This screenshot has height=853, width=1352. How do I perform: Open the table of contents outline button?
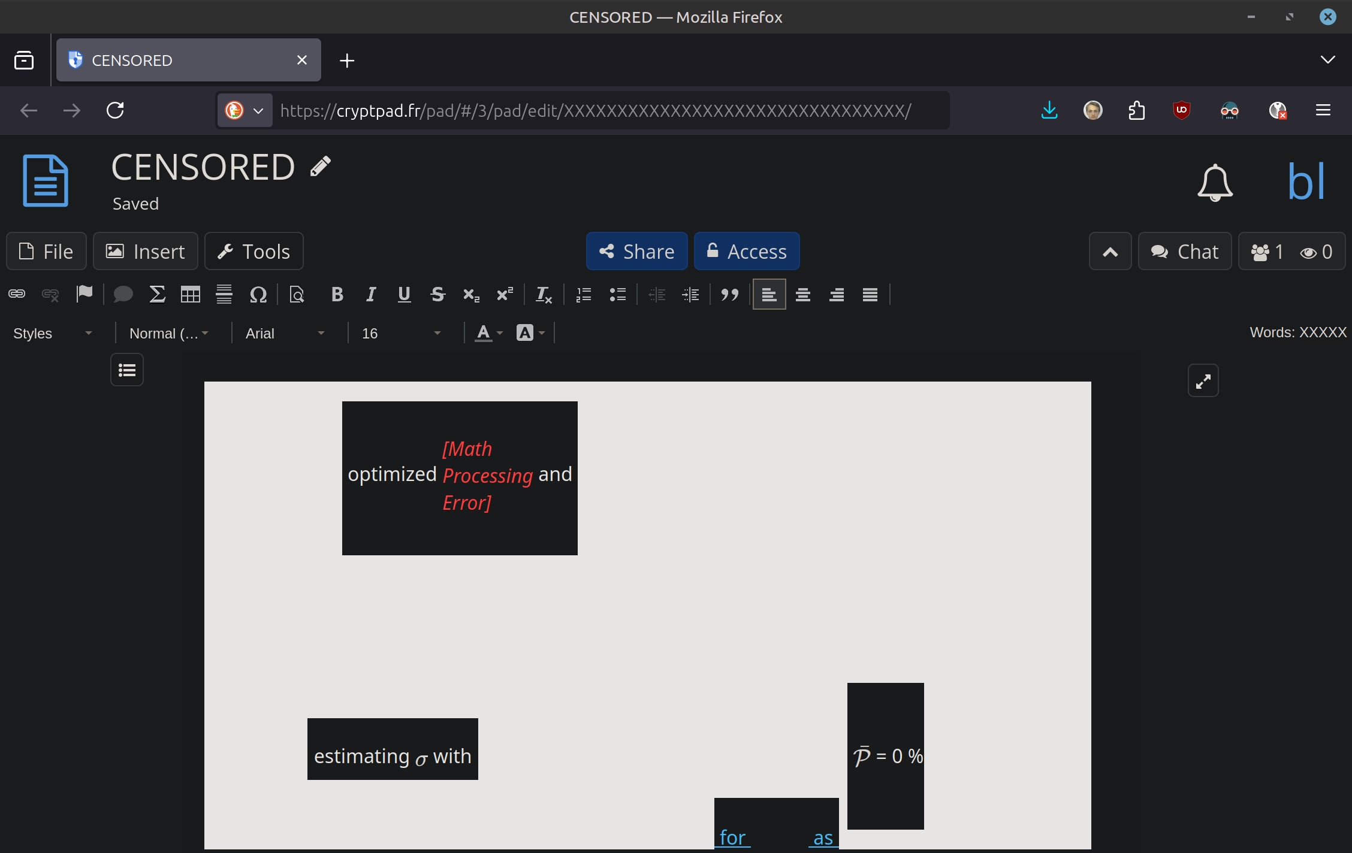pos(127,370)
